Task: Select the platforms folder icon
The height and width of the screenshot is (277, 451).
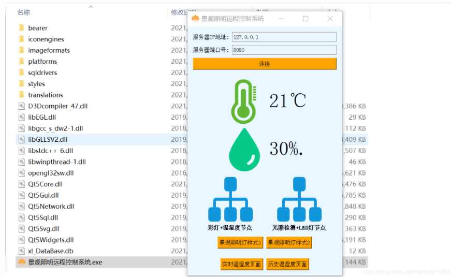Action: click(22, 61)
